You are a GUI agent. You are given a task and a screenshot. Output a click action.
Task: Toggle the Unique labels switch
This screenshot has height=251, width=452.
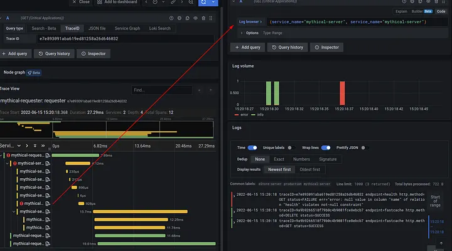pyautogui.click(x=291, y=148)
